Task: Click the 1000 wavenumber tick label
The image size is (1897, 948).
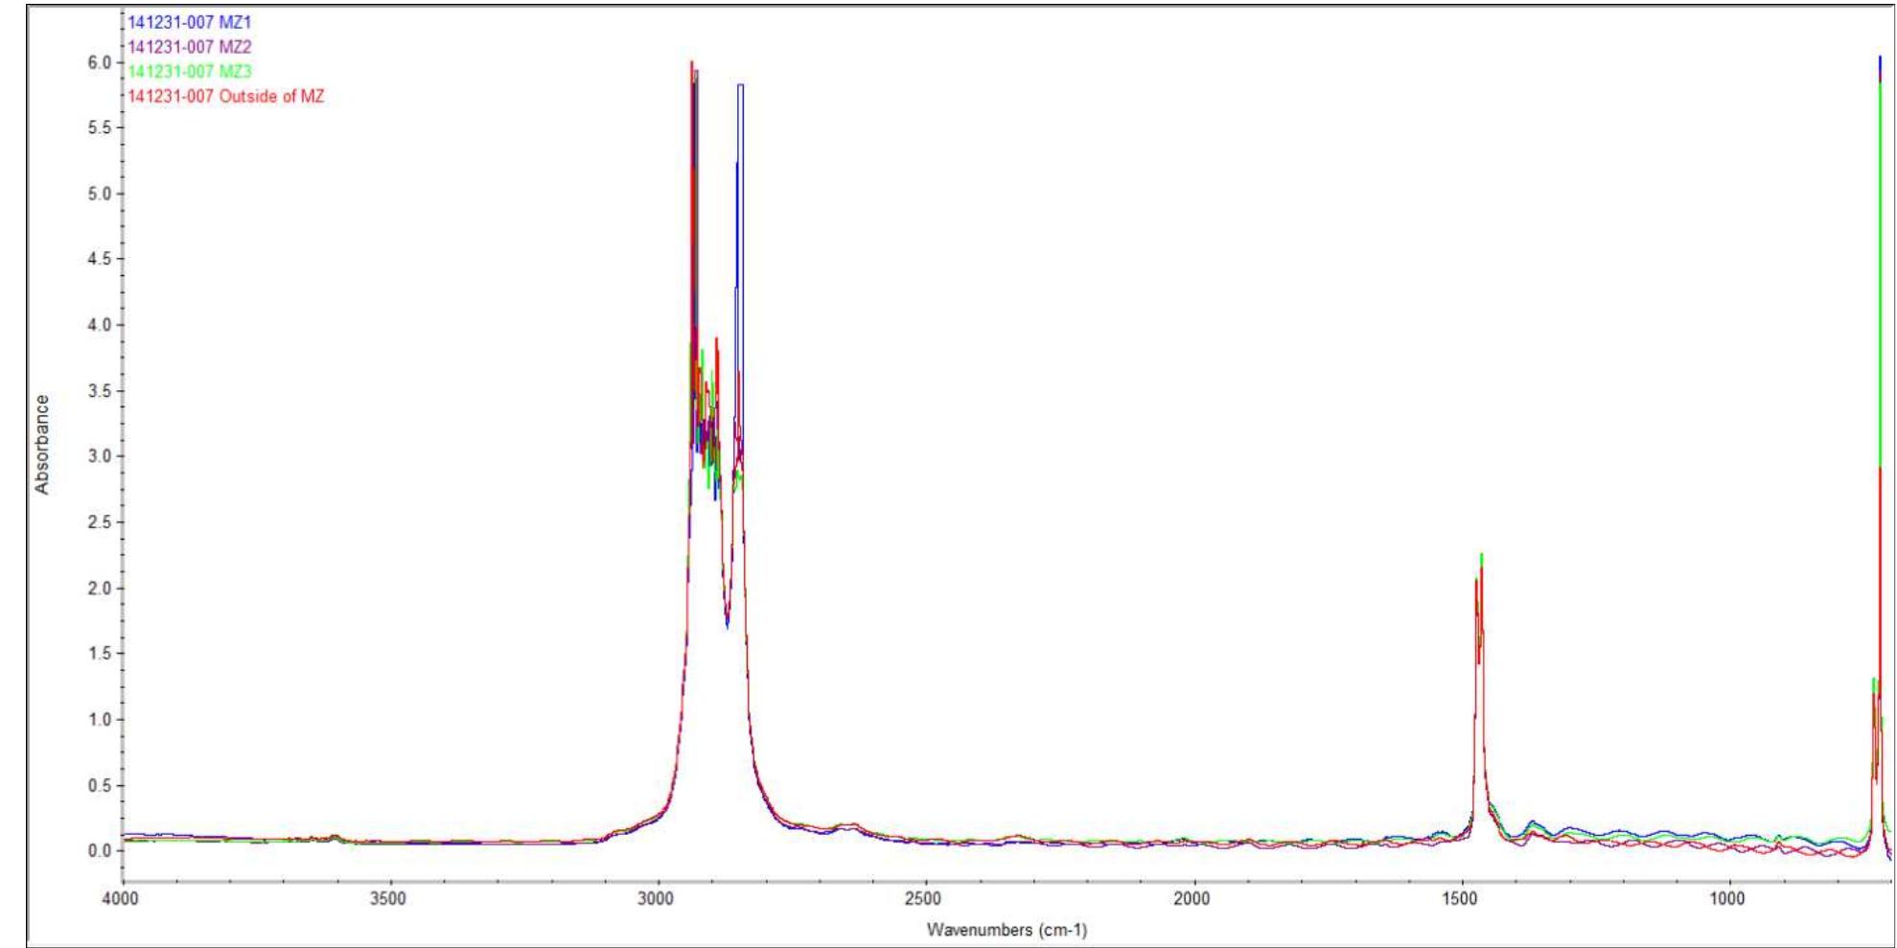Action: 1727,899
